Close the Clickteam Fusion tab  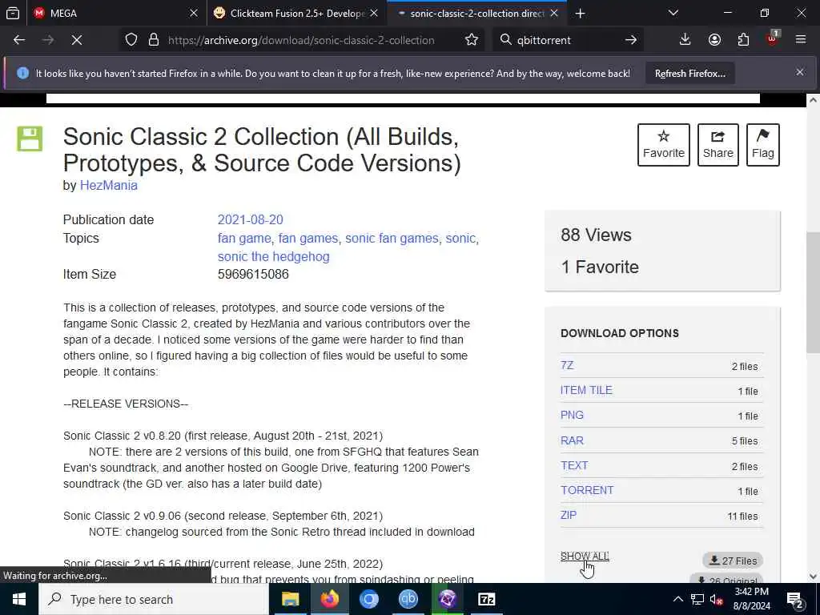click(x=374, y=13)
